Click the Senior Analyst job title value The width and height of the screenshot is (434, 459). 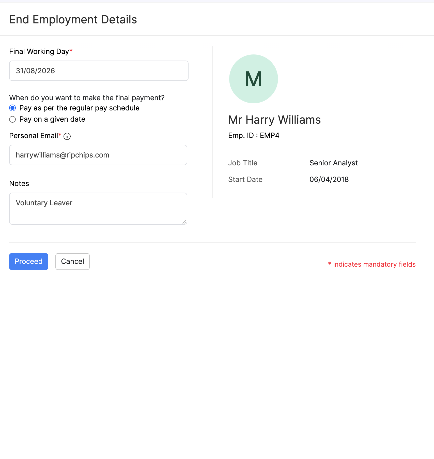coord(333,163)
